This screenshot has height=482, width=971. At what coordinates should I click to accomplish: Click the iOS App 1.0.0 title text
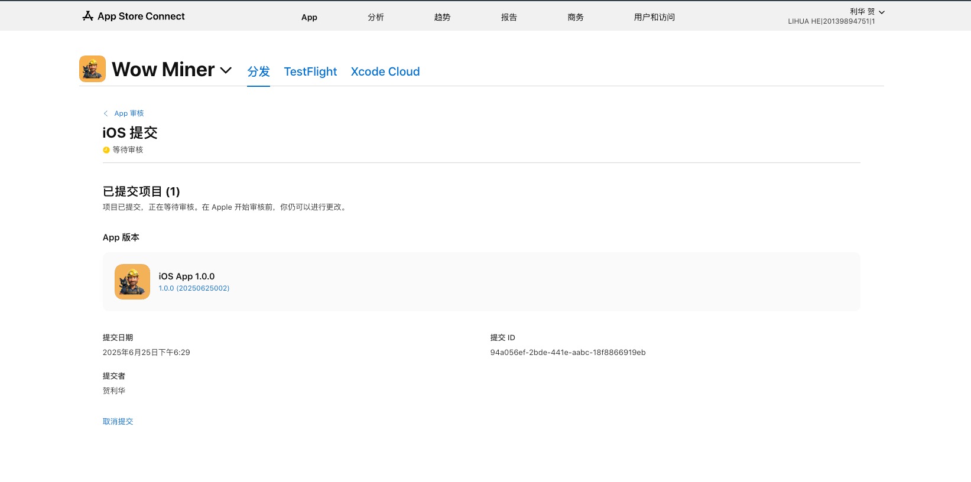coord(187,276)
